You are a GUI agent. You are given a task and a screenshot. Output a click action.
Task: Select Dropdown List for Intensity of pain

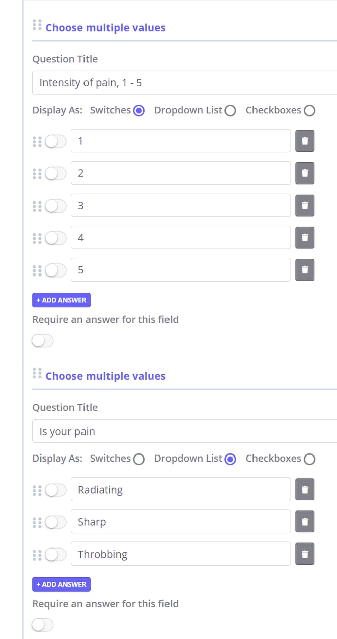(230, 111)
